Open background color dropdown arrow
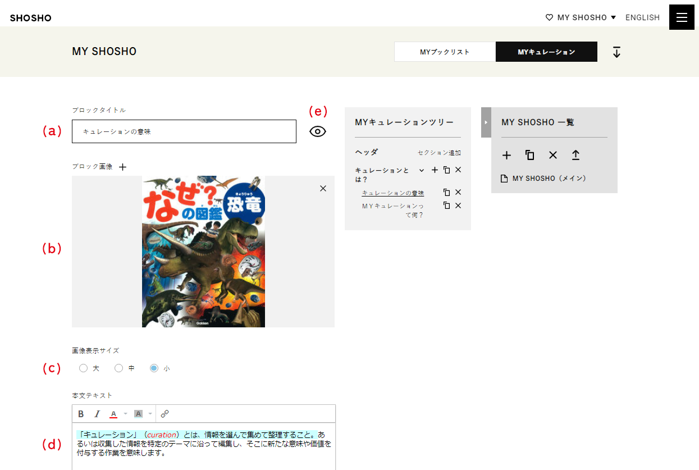699x470 pixels. pyautogui.click(x=150, y=414)
